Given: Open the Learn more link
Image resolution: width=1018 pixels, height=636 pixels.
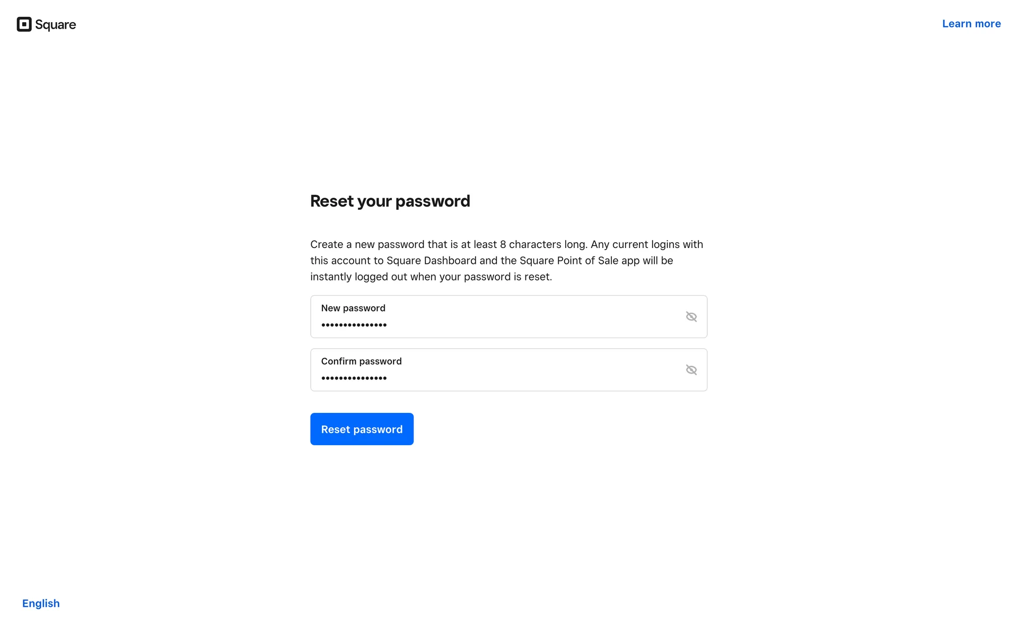Looking at the screenshot, I should pos(971,24).
